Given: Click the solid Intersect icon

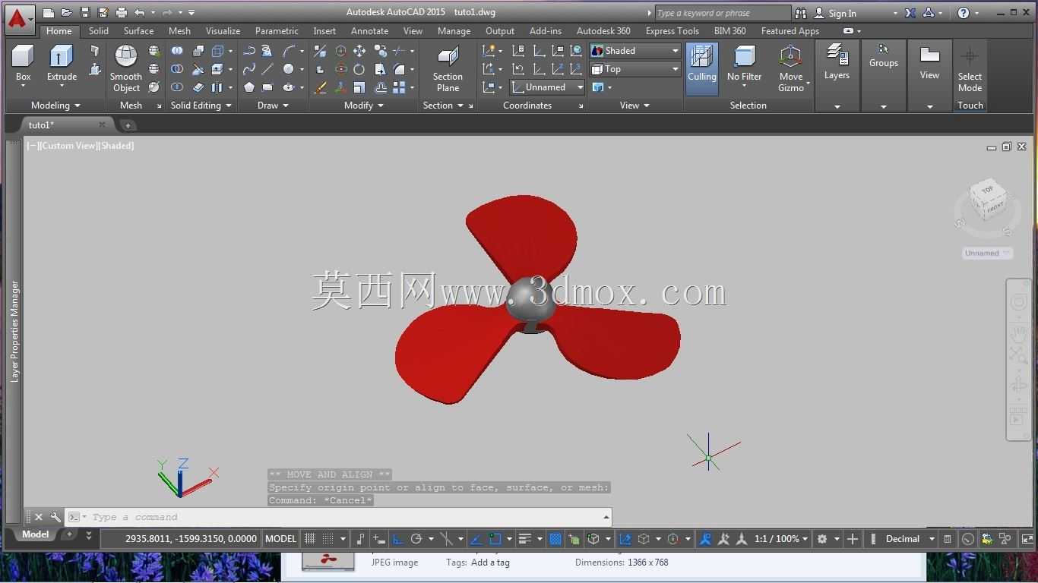Looking at the screenshot, I should [x=177, y=87].
